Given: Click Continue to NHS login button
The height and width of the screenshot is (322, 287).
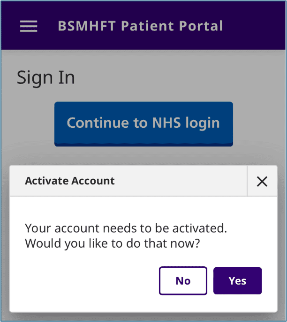Looking at the screenshot, I should pyautogui.click(x=143, y=123).
